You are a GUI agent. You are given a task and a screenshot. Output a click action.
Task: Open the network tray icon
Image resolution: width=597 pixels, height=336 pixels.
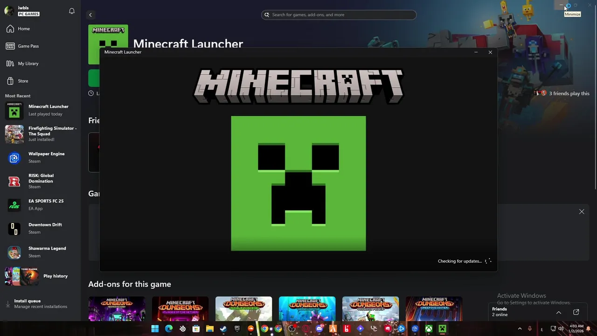[x=553, y=329]
